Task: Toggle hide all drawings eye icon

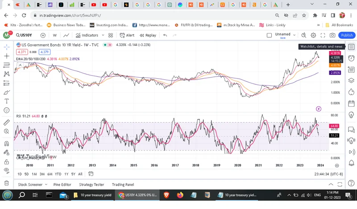Action: coord(7,171)
